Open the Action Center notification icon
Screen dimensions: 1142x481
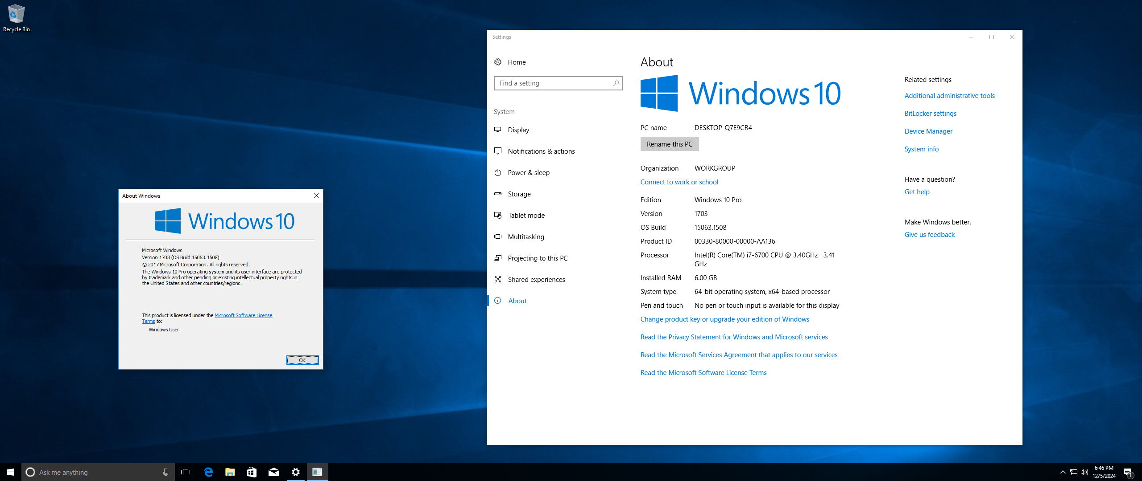point(1128,472)
